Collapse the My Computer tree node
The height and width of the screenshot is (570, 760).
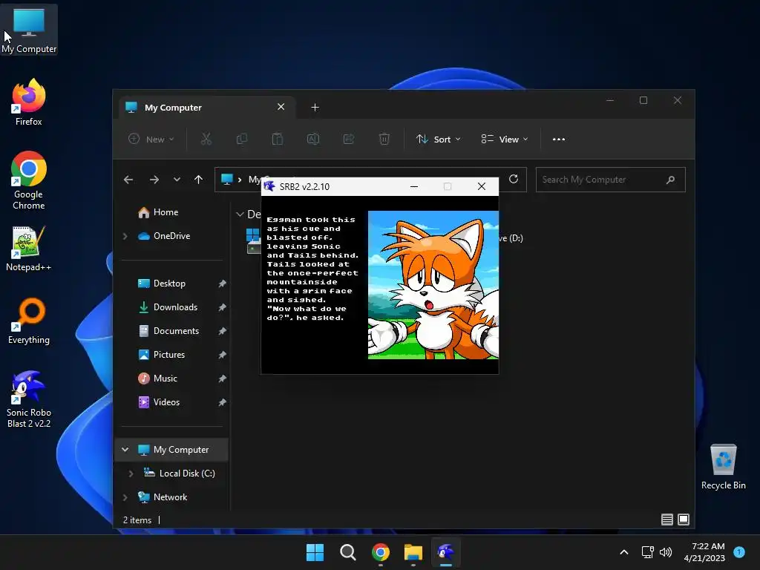point(125,450)
